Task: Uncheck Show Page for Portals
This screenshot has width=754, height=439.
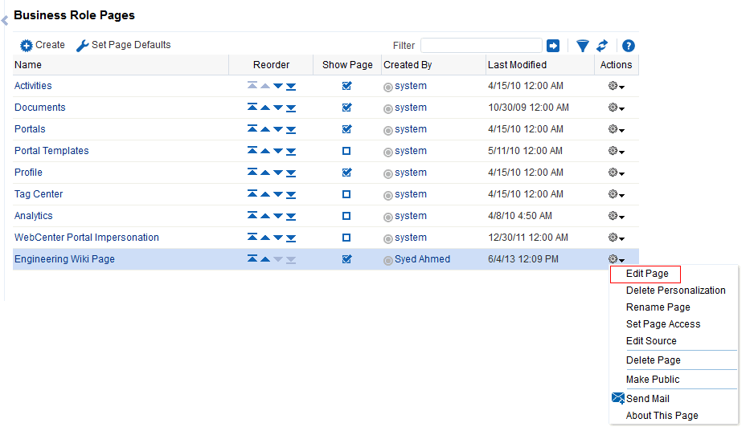Action: click(346, 129)
